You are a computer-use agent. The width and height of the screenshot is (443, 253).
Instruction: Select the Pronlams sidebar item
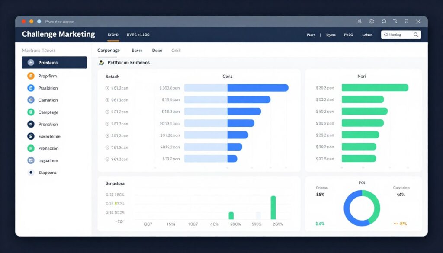(x=54, y=62)
